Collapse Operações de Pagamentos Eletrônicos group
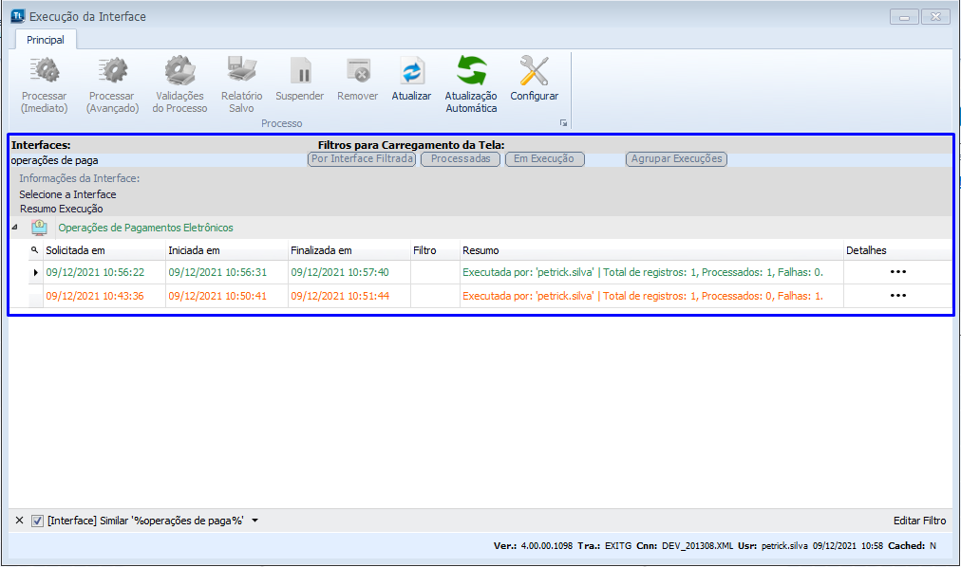This screenshot has width=961, height=567. (x=14, y=228)
